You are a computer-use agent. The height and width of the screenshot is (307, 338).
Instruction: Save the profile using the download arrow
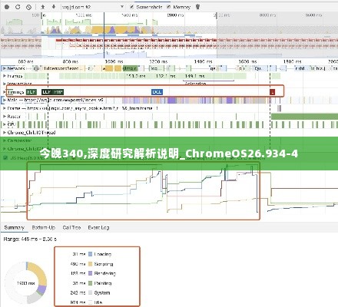point(54,7)
